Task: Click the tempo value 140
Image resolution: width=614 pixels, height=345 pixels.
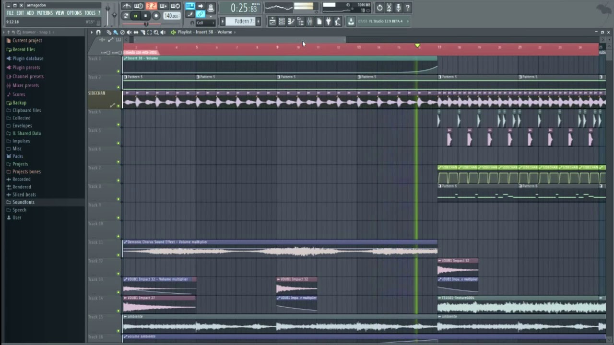Action: pyautogui.click(x=171, y=16)
